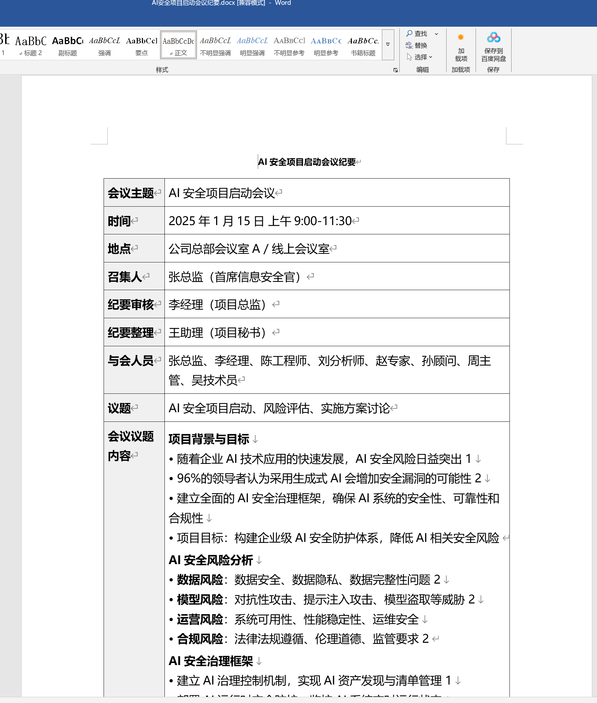597x703 pixels.
Task: Open the 样式 pane dialog launcher
Action: [396, 70]
